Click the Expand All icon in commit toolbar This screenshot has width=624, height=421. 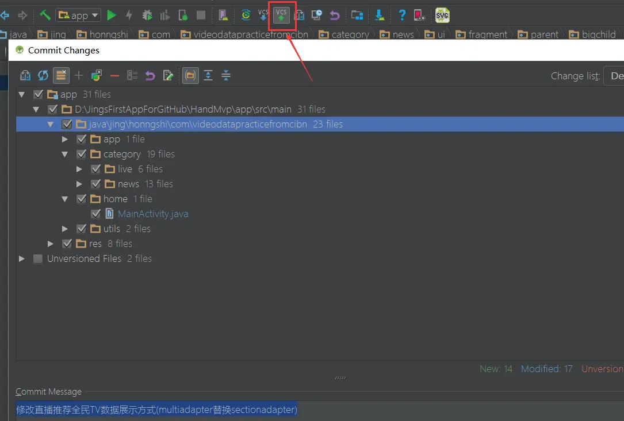208,75
